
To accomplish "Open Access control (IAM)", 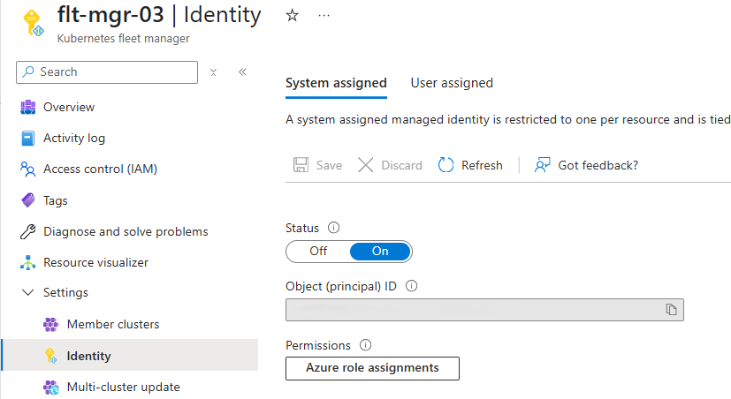I will click(x=100, y=169).
